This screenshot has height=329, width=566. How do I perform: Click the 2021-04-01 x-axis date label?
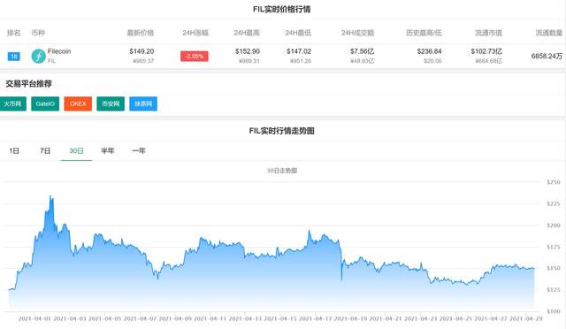pos(34,319)
